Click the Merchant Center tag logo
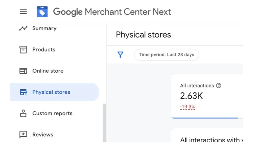The width and height of the screenshot is (256, 144). click(42, 12)
